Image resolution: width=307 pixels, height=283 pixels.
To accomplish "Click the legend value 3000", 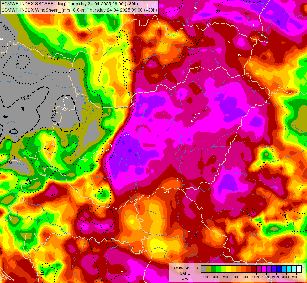I will tap(286, 277).
